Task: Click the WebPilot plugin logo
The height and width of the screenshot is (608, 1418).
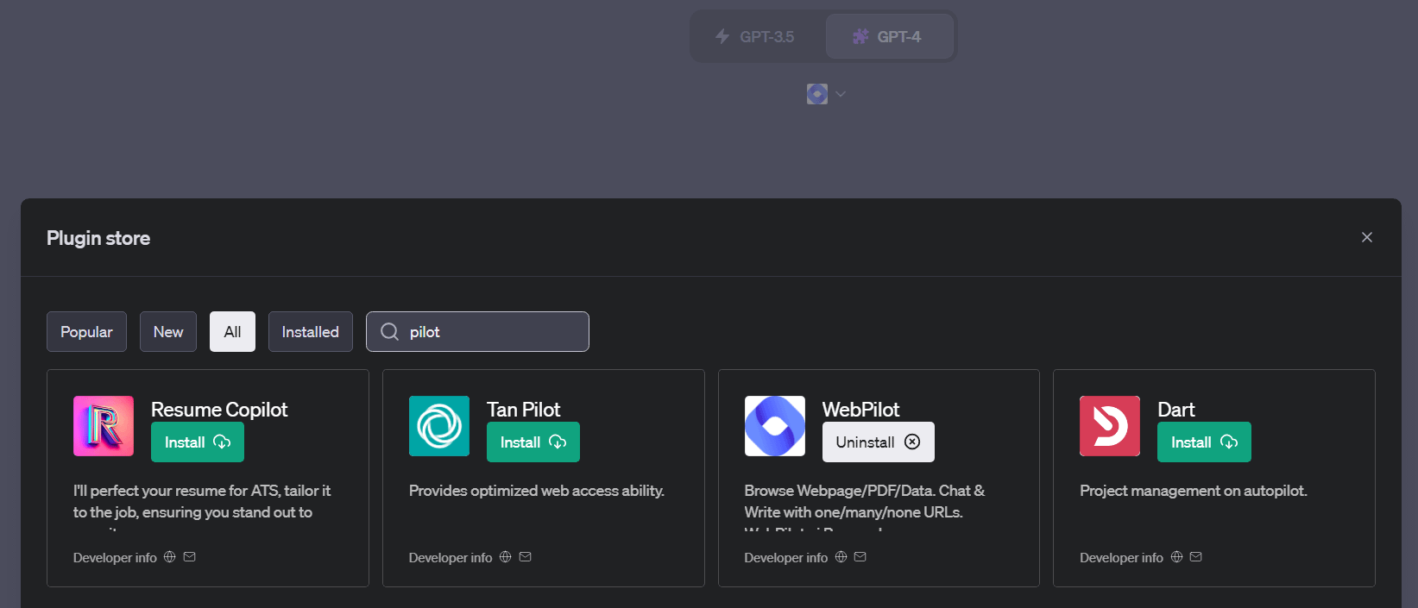Action: pyautogui.click(x=775, y=426)
